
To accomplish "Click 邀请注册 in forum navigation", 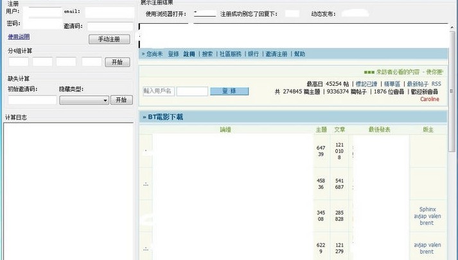I will (277, 54).
